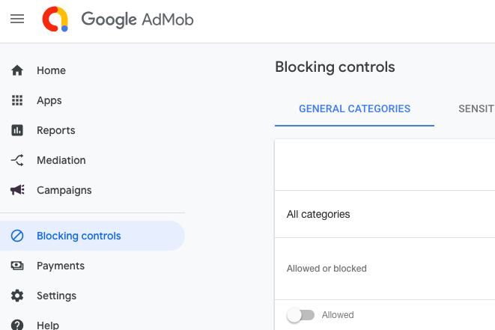Image resolution: width=495 pixels, height=330 pixels.
Task: Click the Blocking controls circle-slash icon
Action: [x=17, y=236]
